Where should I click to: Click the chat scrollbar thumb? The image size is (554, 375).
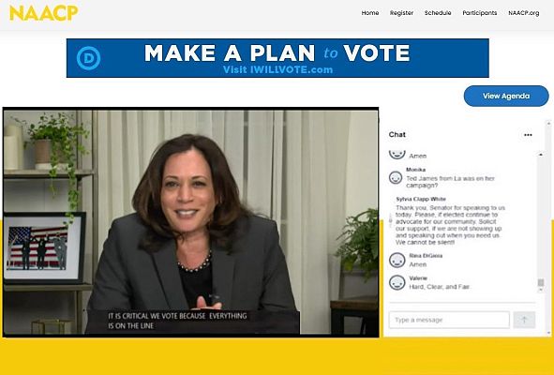pyautogui.click(x=541, y=282)
